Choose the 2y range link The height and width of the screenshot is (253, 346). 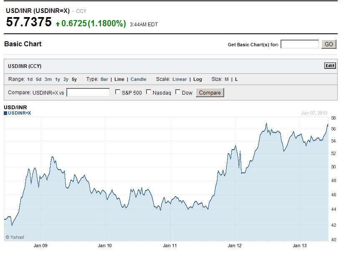tap(66, 79)
